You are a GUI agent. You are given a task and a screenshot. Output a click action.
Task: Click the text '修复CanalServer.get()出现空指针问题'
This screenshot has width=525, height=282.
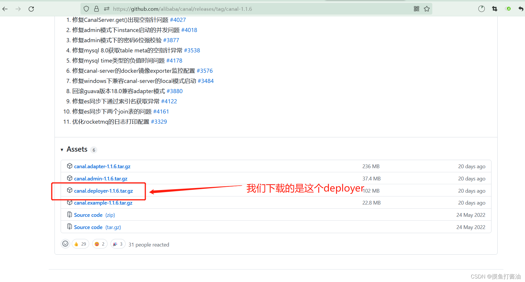120,20
